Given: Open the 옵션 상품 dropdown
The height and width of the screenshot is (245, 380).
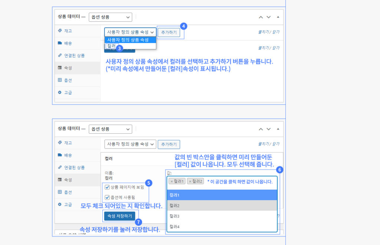Looking at the screenshot, I should pos(110,17).
